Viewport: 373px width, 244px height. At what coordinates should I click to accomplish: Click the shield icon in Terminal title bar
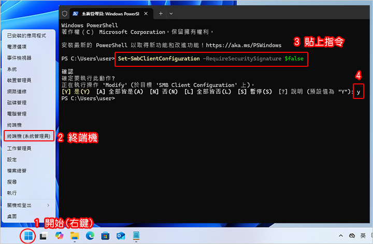64,13
